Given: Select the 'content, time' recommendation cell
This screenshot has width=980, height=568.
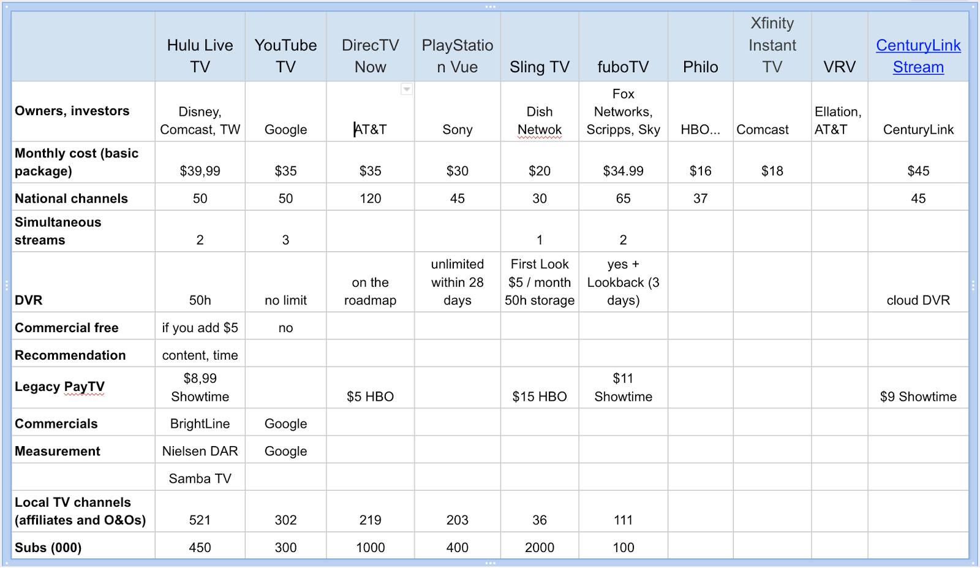Looking at the screenshot, I should (x=200, y=354).
